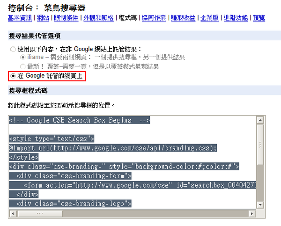Click the 搜尋框程式碼 heading
281x226 pixels.
click(x=28, y=91)
